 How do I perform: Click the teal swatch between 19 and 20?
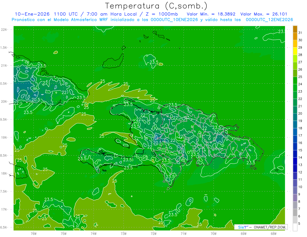pos(295,117)
